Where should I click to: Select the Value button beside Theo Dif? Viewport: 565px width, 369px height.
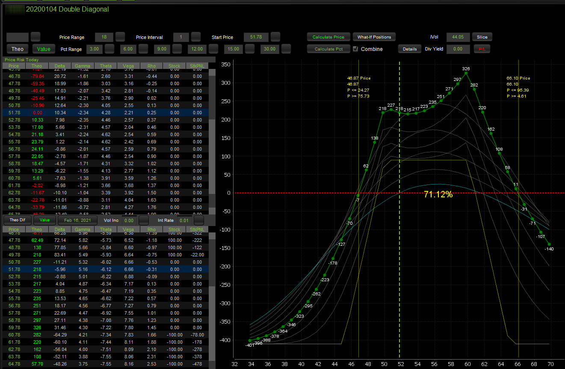tap(44, 220)
